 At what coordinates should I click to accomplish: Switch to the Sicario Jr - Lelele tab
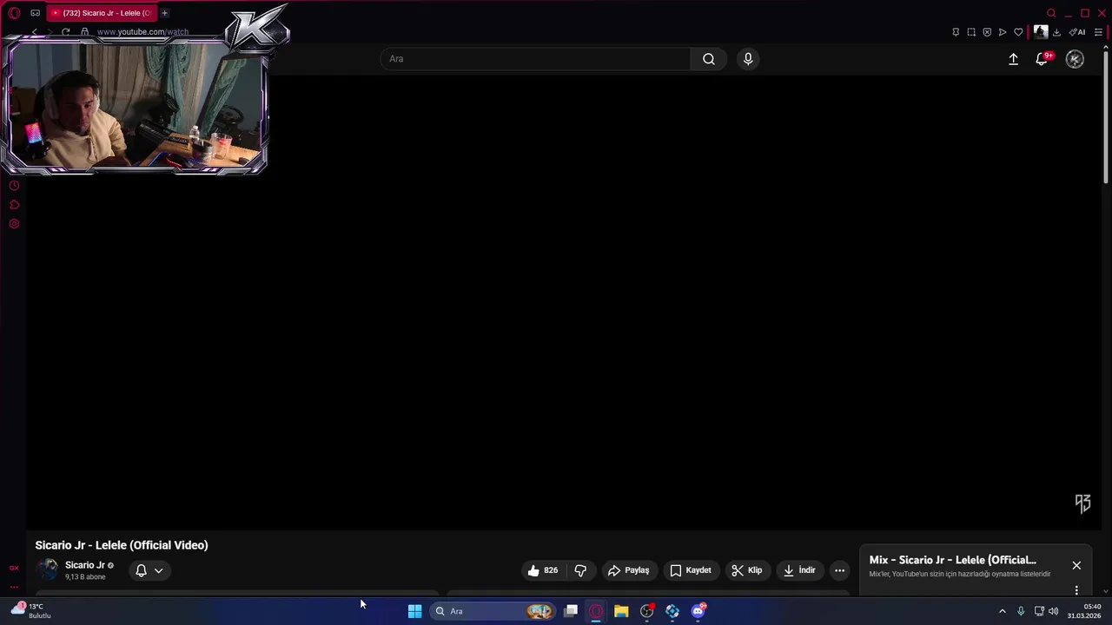(x=103, y=13)
